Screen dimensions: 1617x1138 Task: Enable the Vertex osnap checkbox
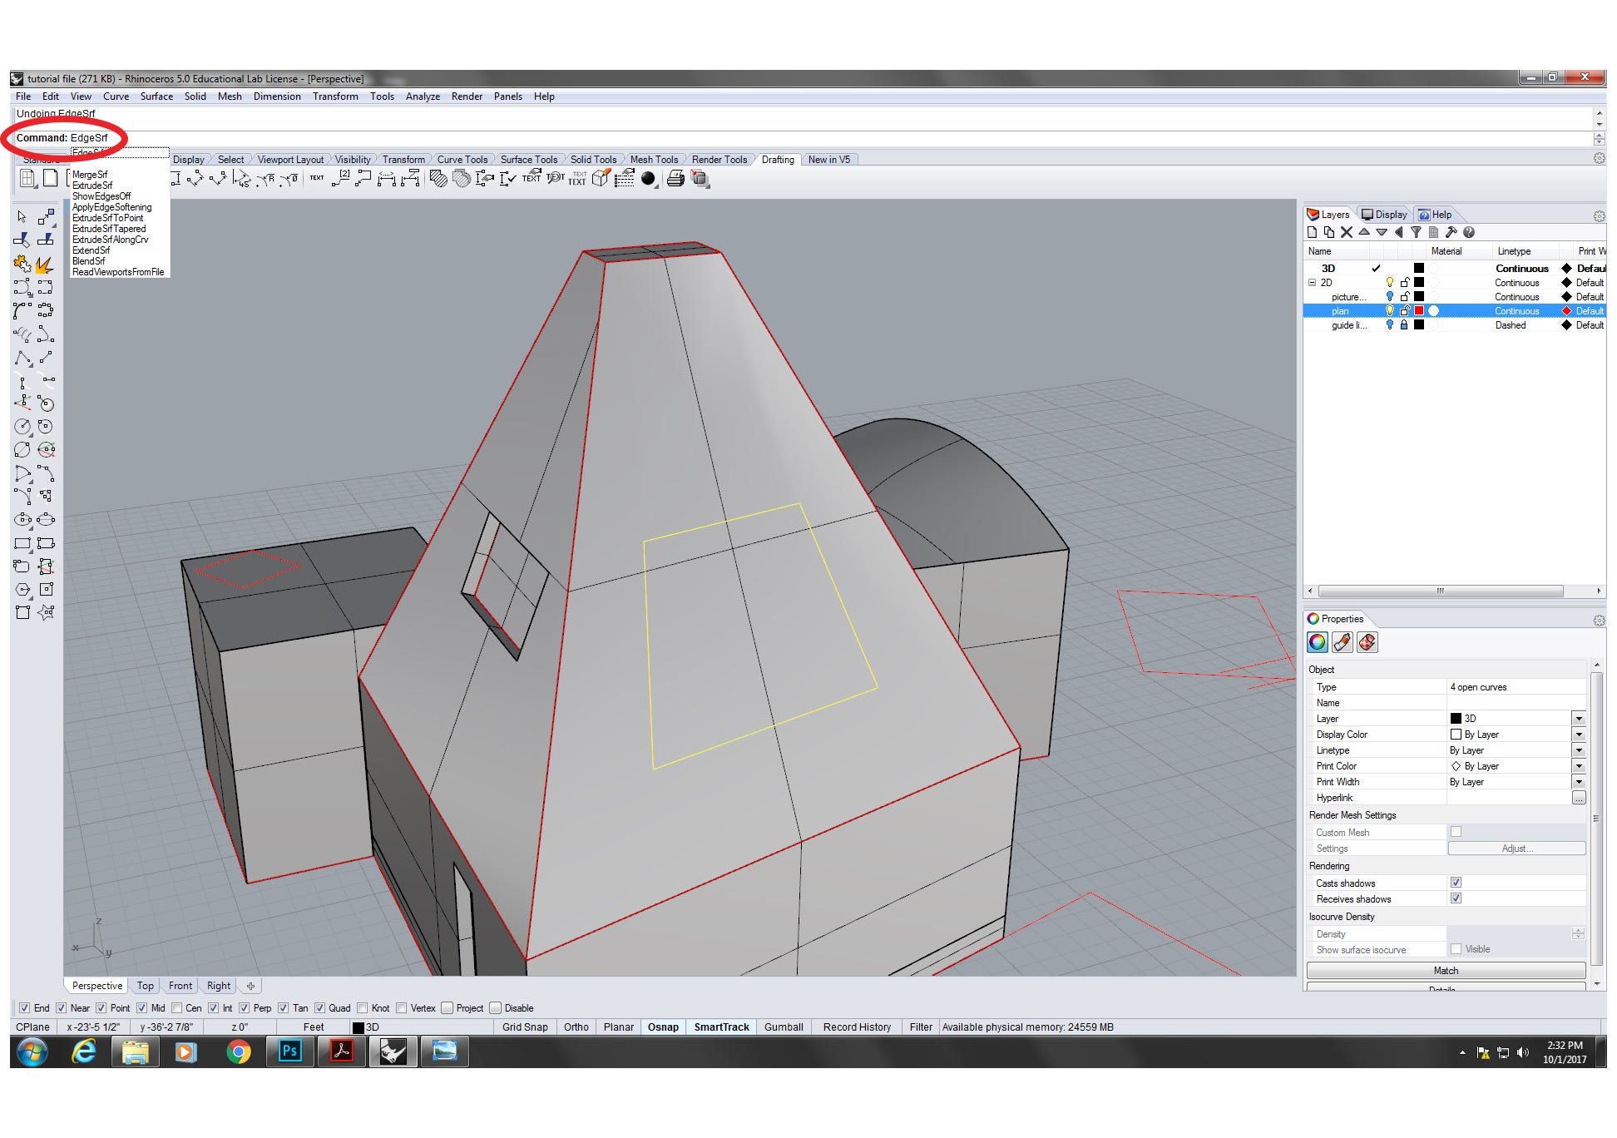(401, 1008)
